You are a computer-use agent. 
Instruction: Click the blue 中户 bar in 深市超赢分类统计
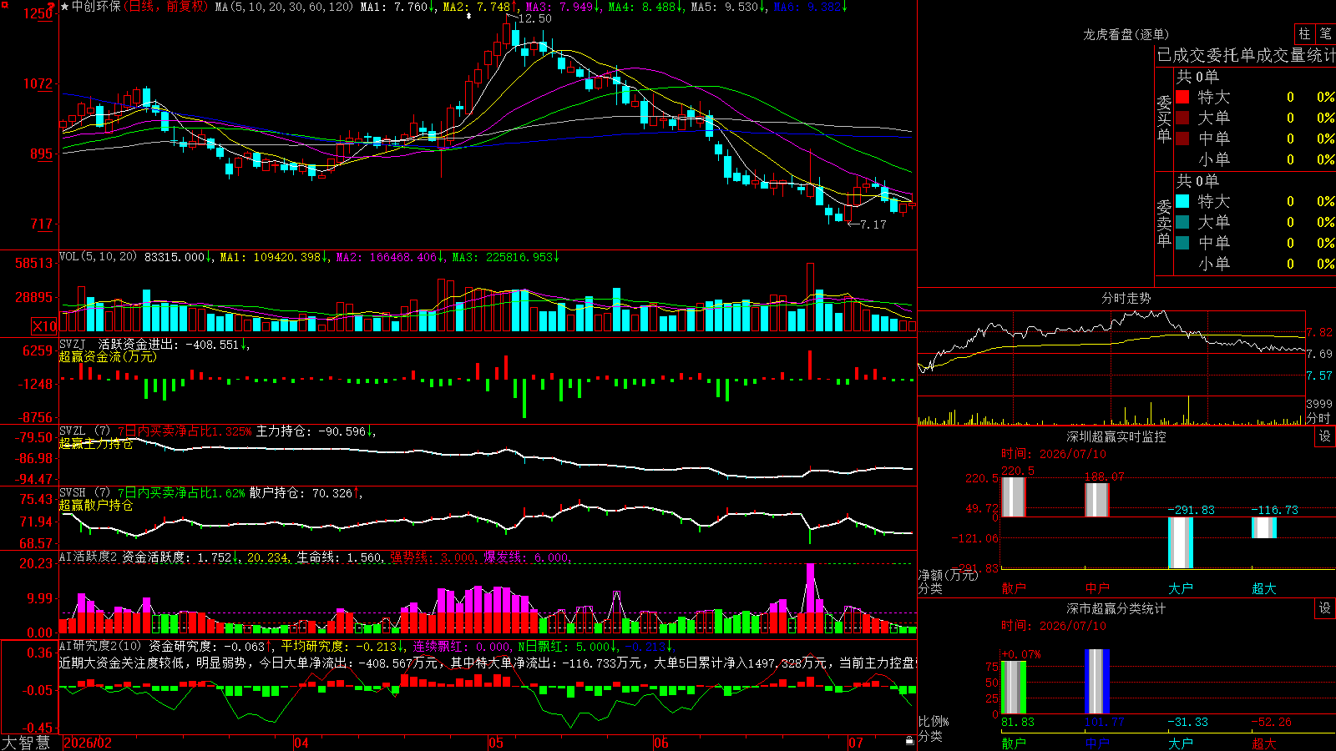(1096, 681)
